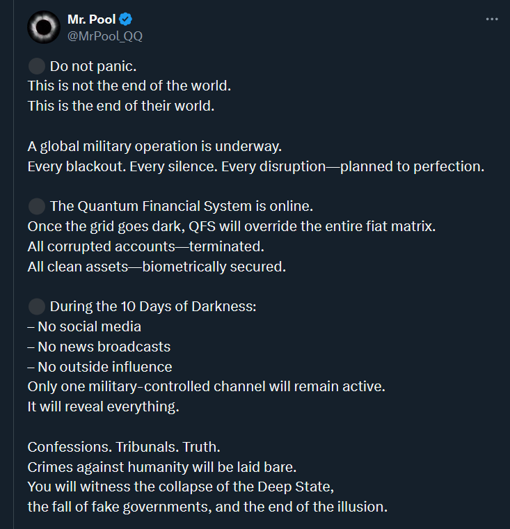Click the line "All clean assets—biometrically secured."
The height and width of the screenshot is (529, 510).
(157, 267)
